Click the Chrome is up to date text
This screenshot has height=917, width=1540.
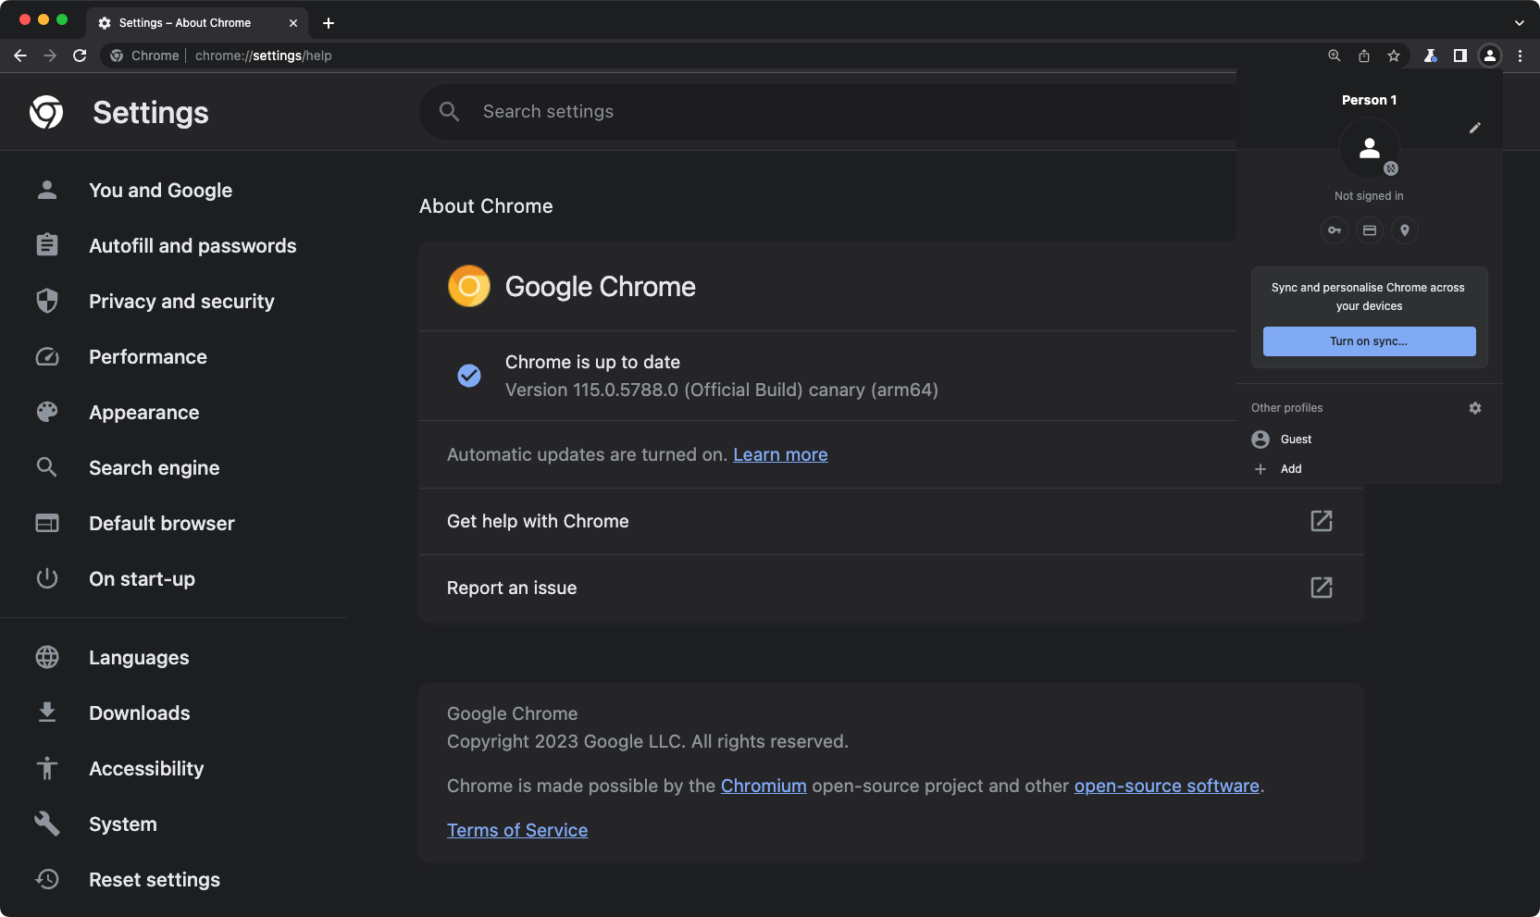pos(592,363)
